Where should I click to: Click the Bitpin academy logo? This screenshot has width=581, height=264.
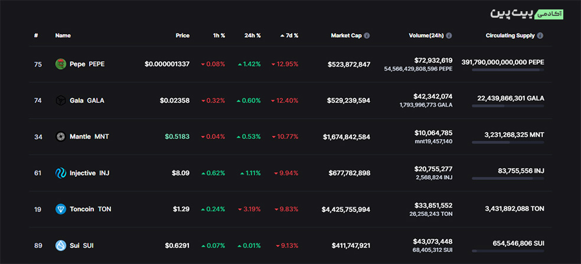[527, 12]
